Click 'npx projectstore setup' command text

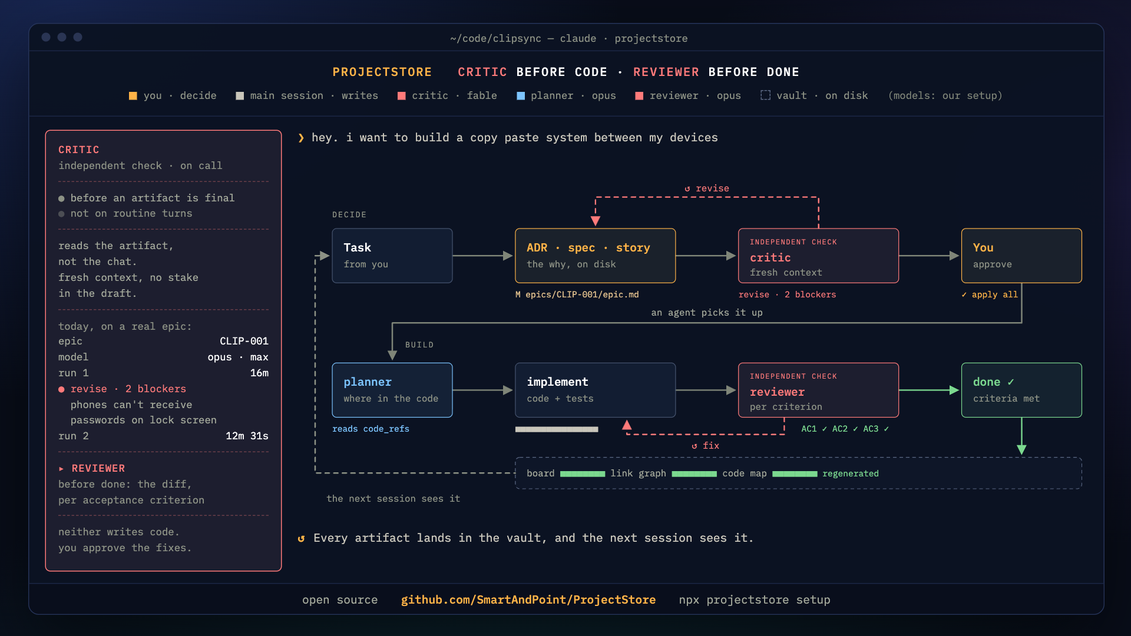755,600
